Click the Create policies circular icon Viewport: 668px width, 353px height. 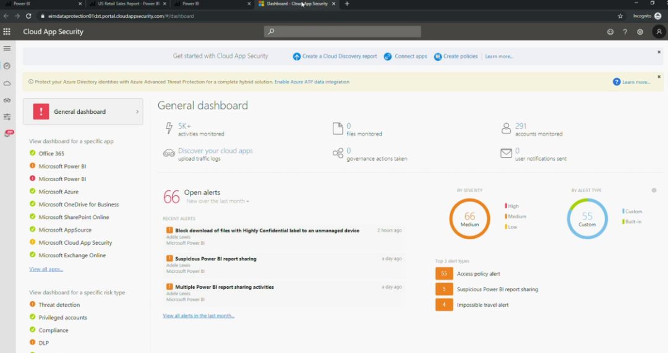[437, 57]
